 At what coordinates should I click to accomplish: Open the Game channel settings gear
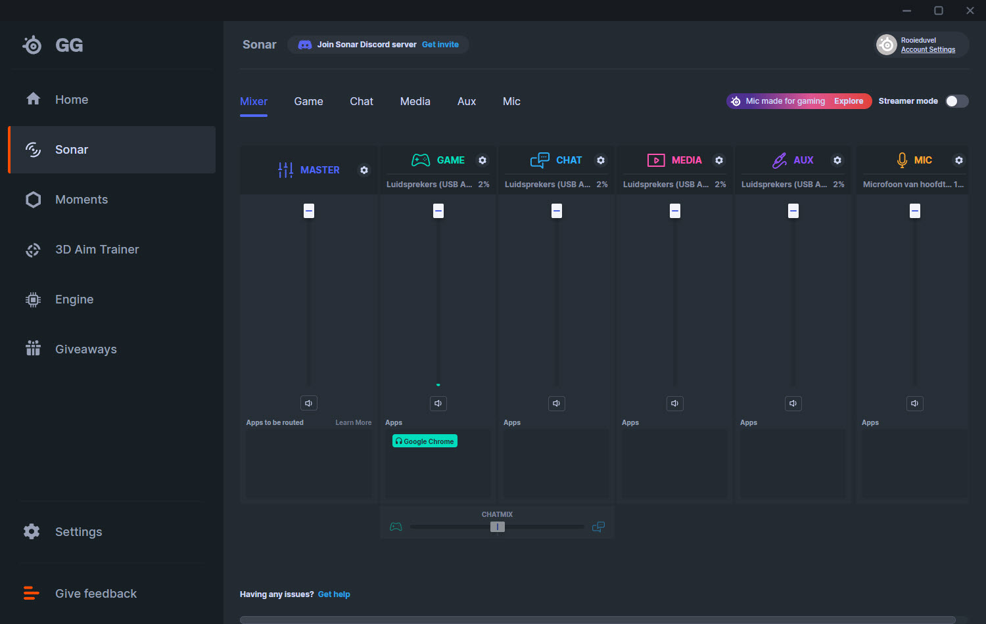tap(482, 160)
